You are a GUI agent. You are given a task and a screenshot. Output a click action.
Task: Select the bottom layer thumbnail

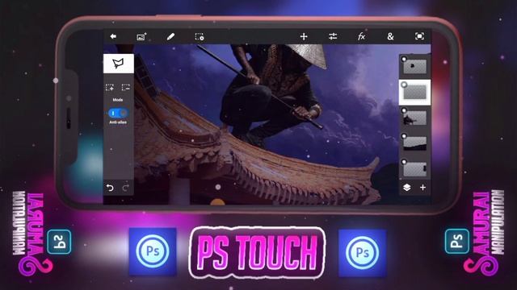click(414, 169)
